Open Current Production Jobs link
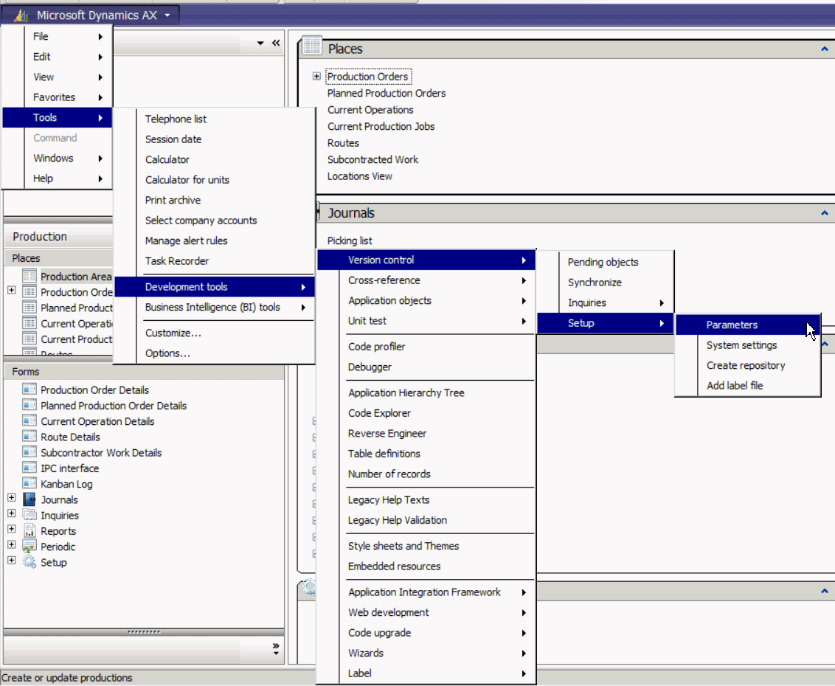Screen dimensions: 835x686 [381, 126]
